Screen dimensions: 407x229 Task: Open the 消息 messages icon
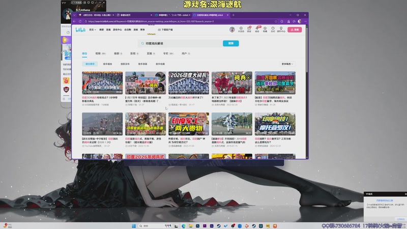(249, 30)
